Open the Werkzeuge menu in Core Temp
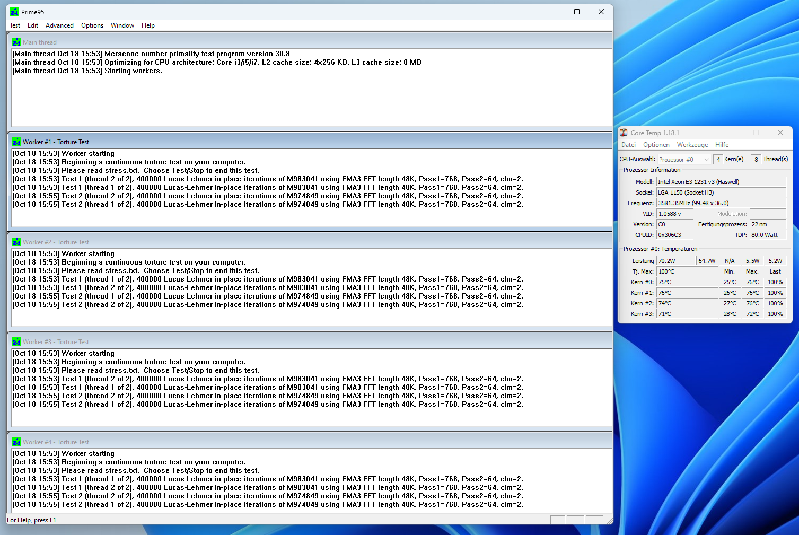The height and width of the screenshot is (535, 799). [x=692, y=145]
